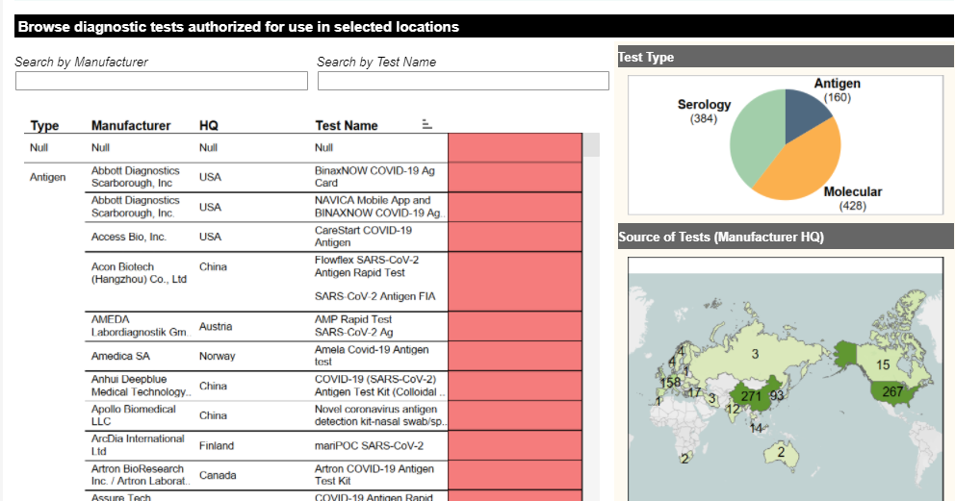
Task: Click India labeled 12 on the map
Action: coord(734,410)
